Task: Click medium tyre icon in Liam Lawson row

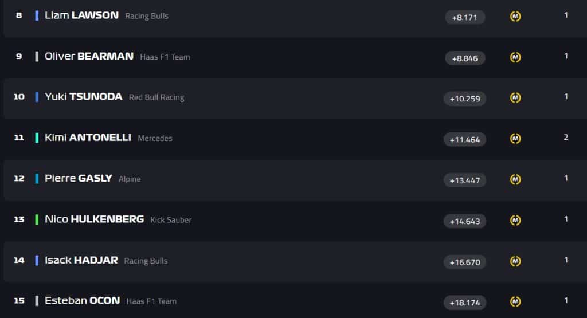Action: pos(515,17)
